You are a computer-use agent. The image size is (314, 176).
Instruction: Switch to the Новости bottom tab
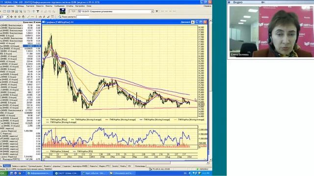pos(93,166)
